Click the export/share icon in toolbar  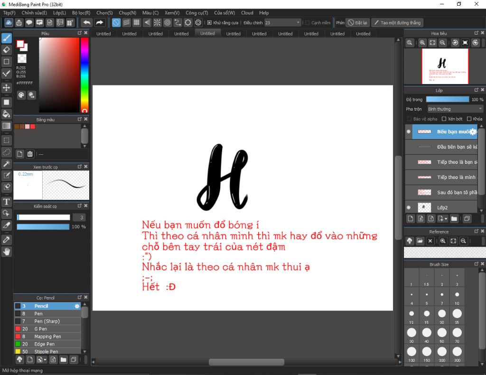[x=19, y=23]
